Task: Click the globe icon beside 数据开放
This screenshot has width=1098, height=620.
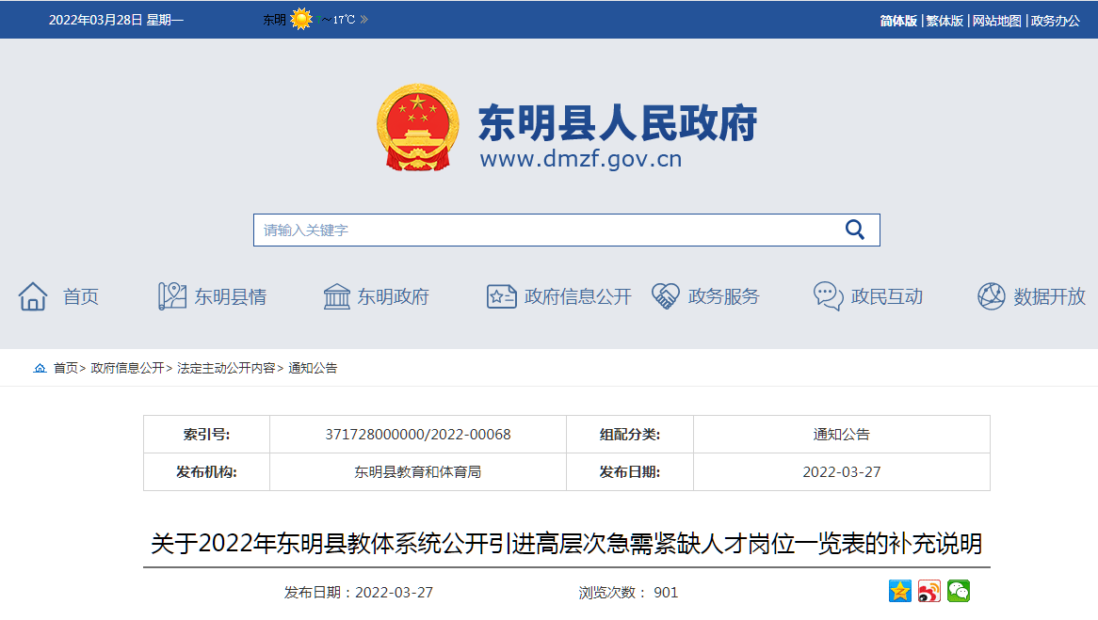Action: pos(992,296)
